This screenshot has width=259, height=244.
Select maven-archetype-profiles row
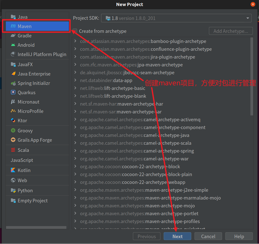(x=161, y=221)
